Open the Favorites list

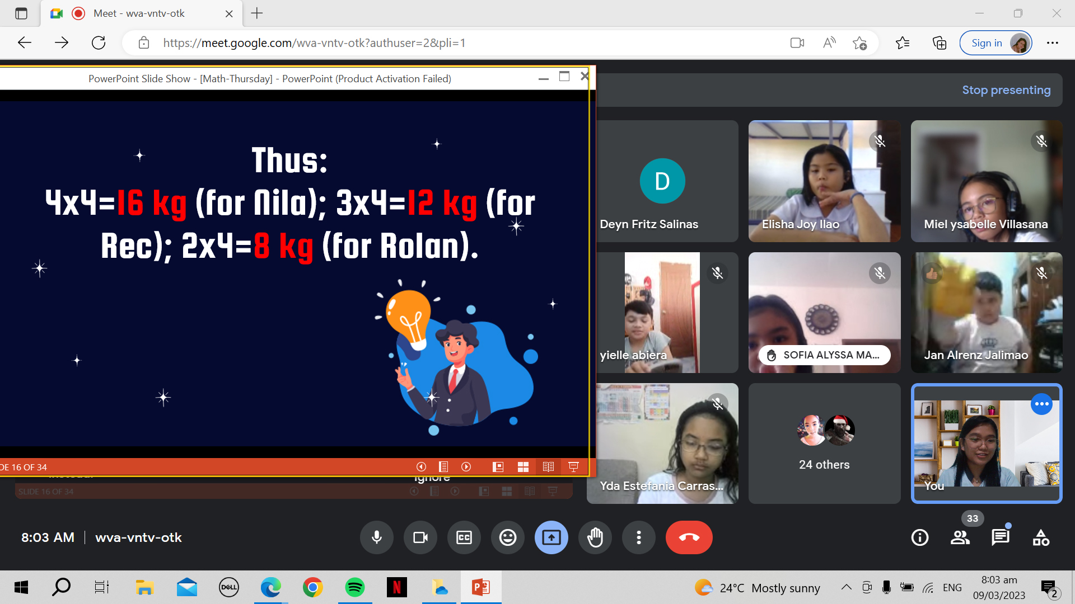click(903, 43)
